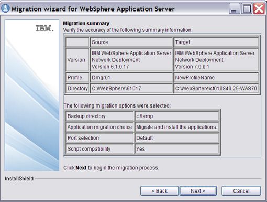Screen dimensions: 267x202
Task: Select source directory C:\WebSphere\61017 cell
Action: pyautogui.click(x=131, y=88)
